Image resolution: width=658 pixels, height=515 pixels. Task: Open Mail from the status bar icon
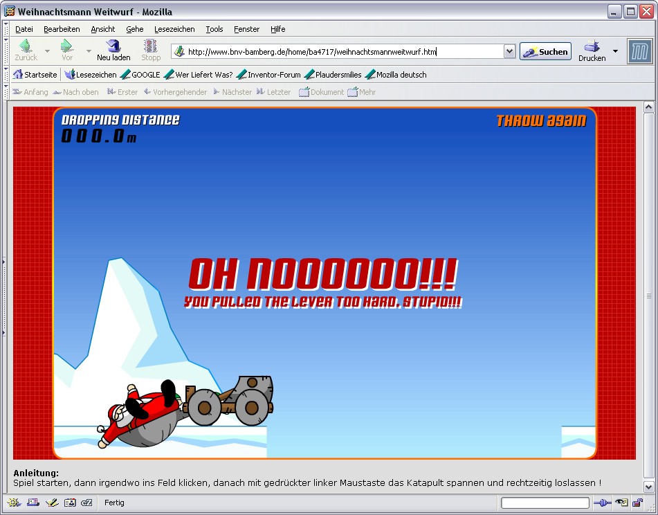click(x=33, y=503)
